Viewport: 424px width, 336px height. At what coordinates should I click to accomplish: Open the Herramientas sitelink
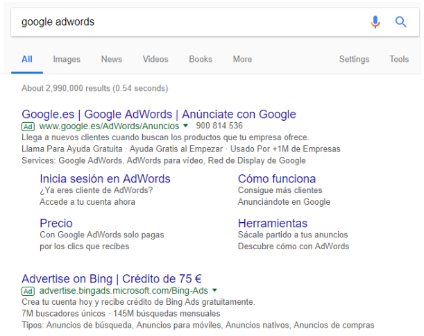(x=273, y=223)
